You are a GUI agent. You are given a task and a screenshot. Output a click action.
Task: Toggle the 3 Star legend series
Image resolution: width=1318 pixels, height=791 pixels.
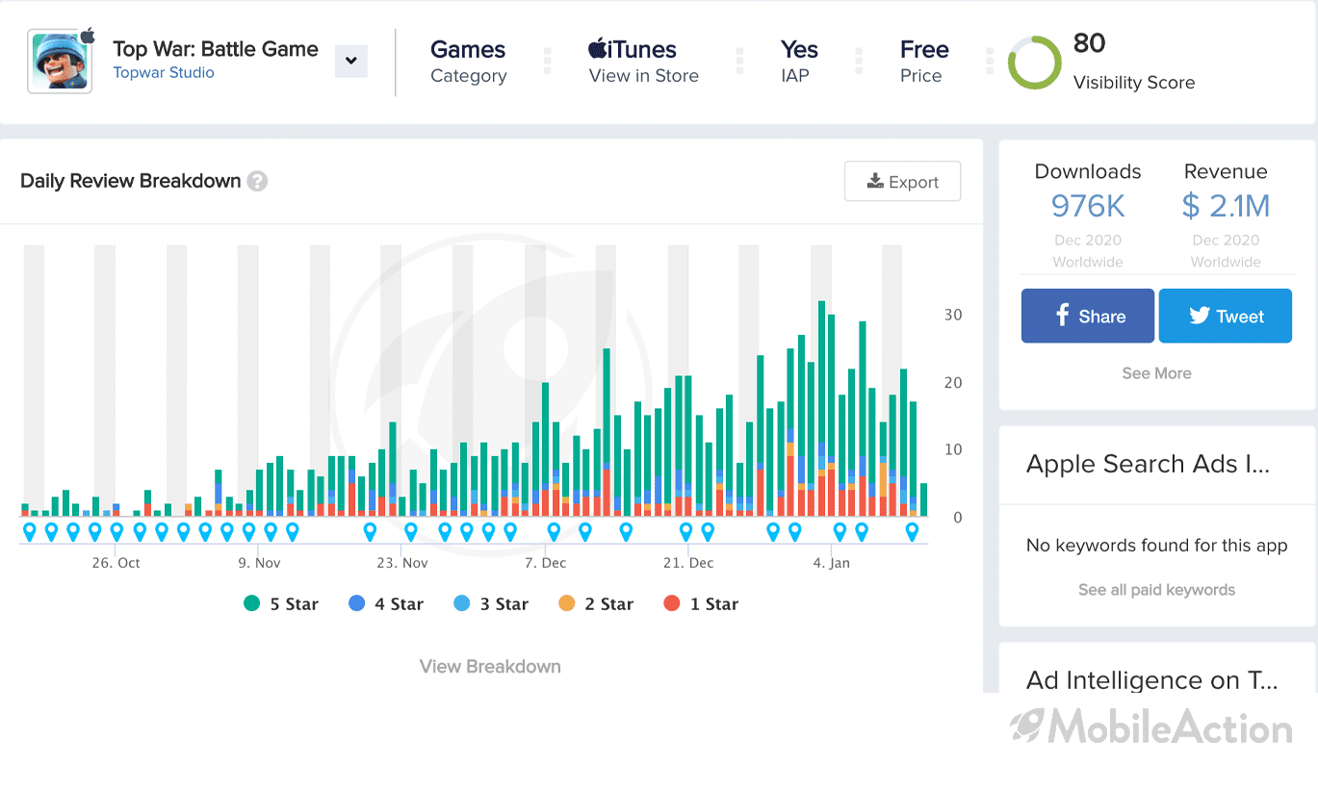[x=491, y=604]
